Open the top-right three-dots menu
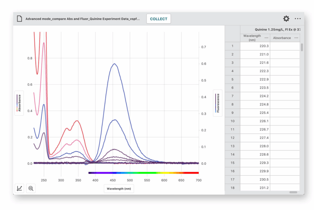This screenshot has height=210, width=314. click(297, 19)
